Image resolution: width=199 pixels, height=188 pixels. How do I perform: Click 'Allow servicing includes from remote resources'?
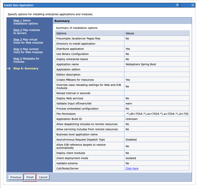(87, 129)
